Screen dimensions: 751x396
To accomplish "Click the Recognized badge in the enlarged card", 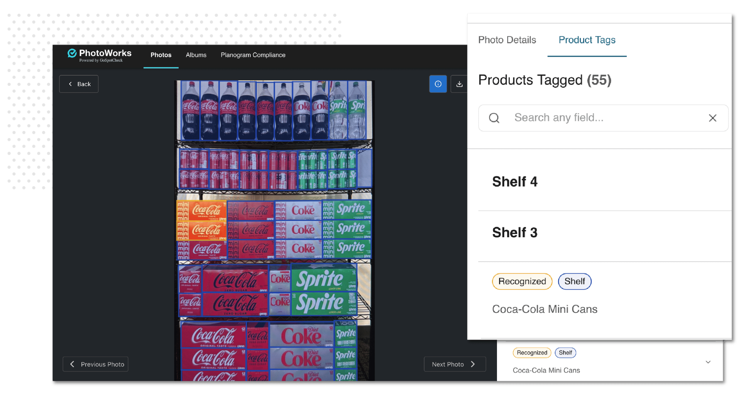I will [x=522, y=281].
